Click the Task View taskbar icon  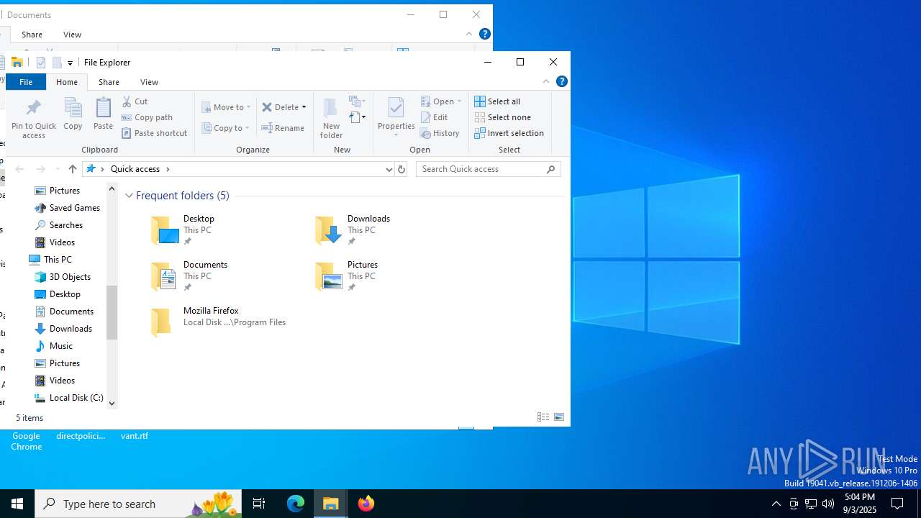pos(259,504)
